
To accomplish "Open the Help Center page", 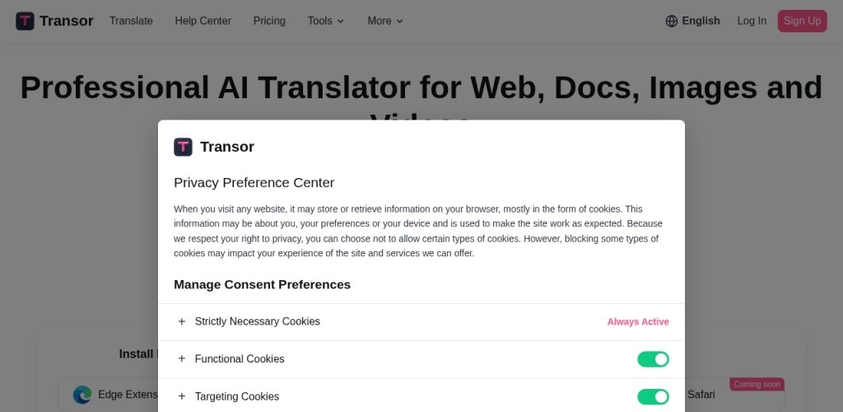I will (x=203, y=21).
